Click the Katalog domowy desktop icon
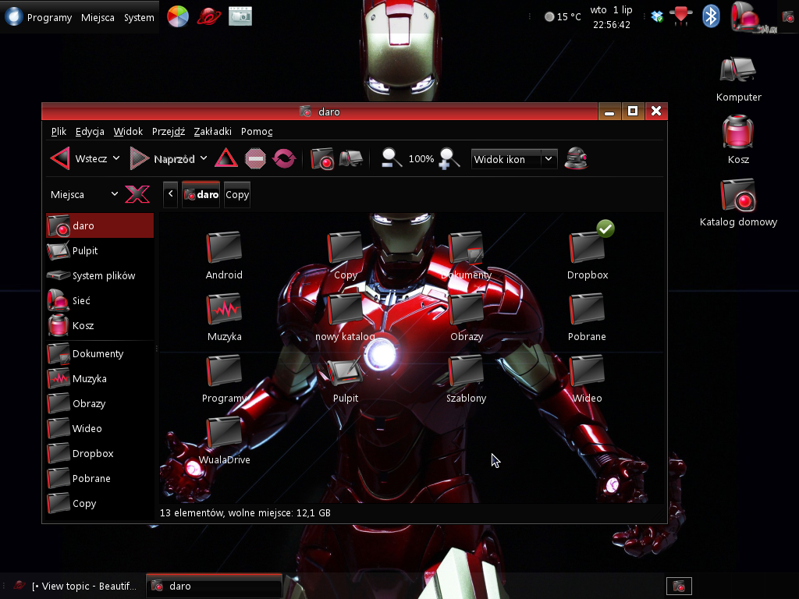 pyautogui.click(x=738, y=195)
